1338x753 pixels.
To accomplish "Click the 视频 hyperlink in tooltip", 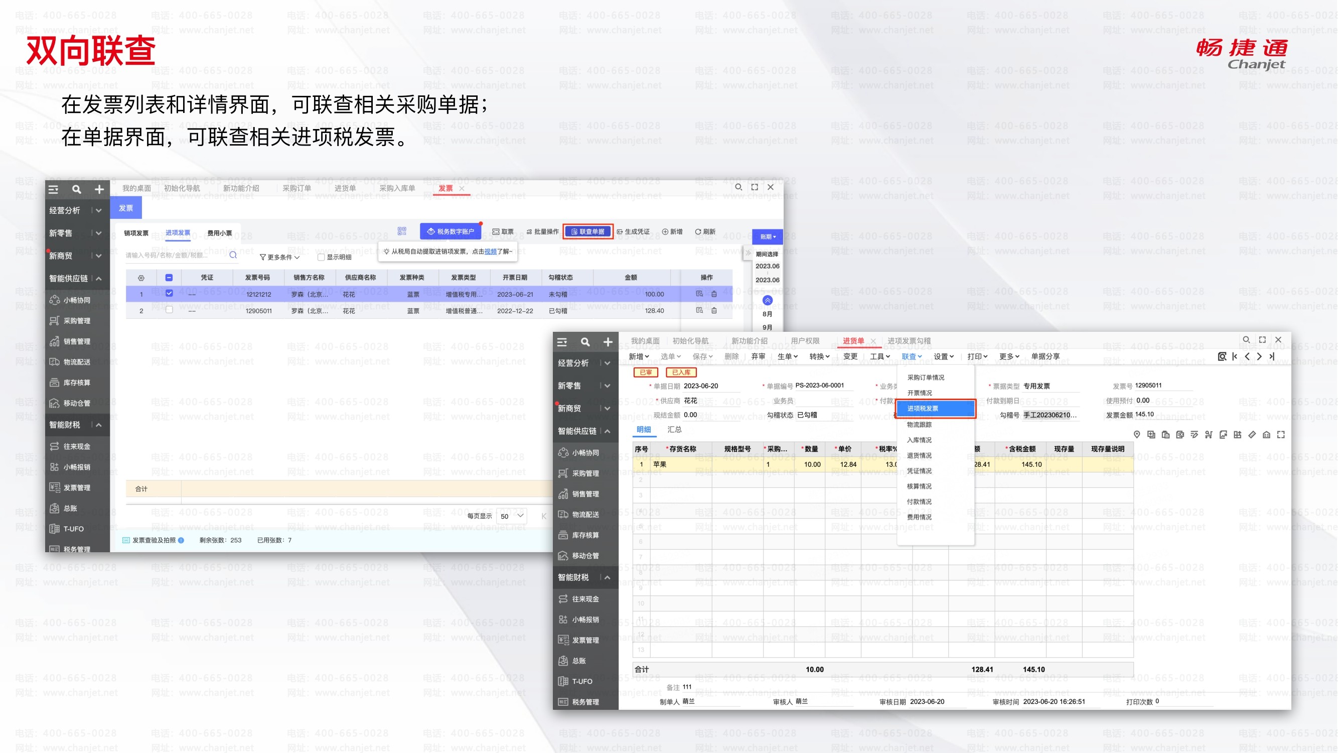I will coord(490,252).
